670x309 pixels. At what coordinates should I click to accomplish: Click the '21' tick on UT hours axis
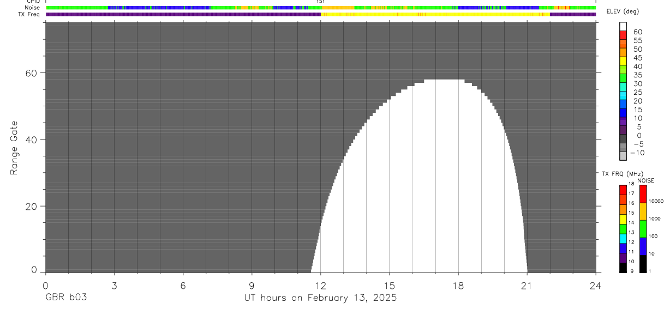[527, 285]
